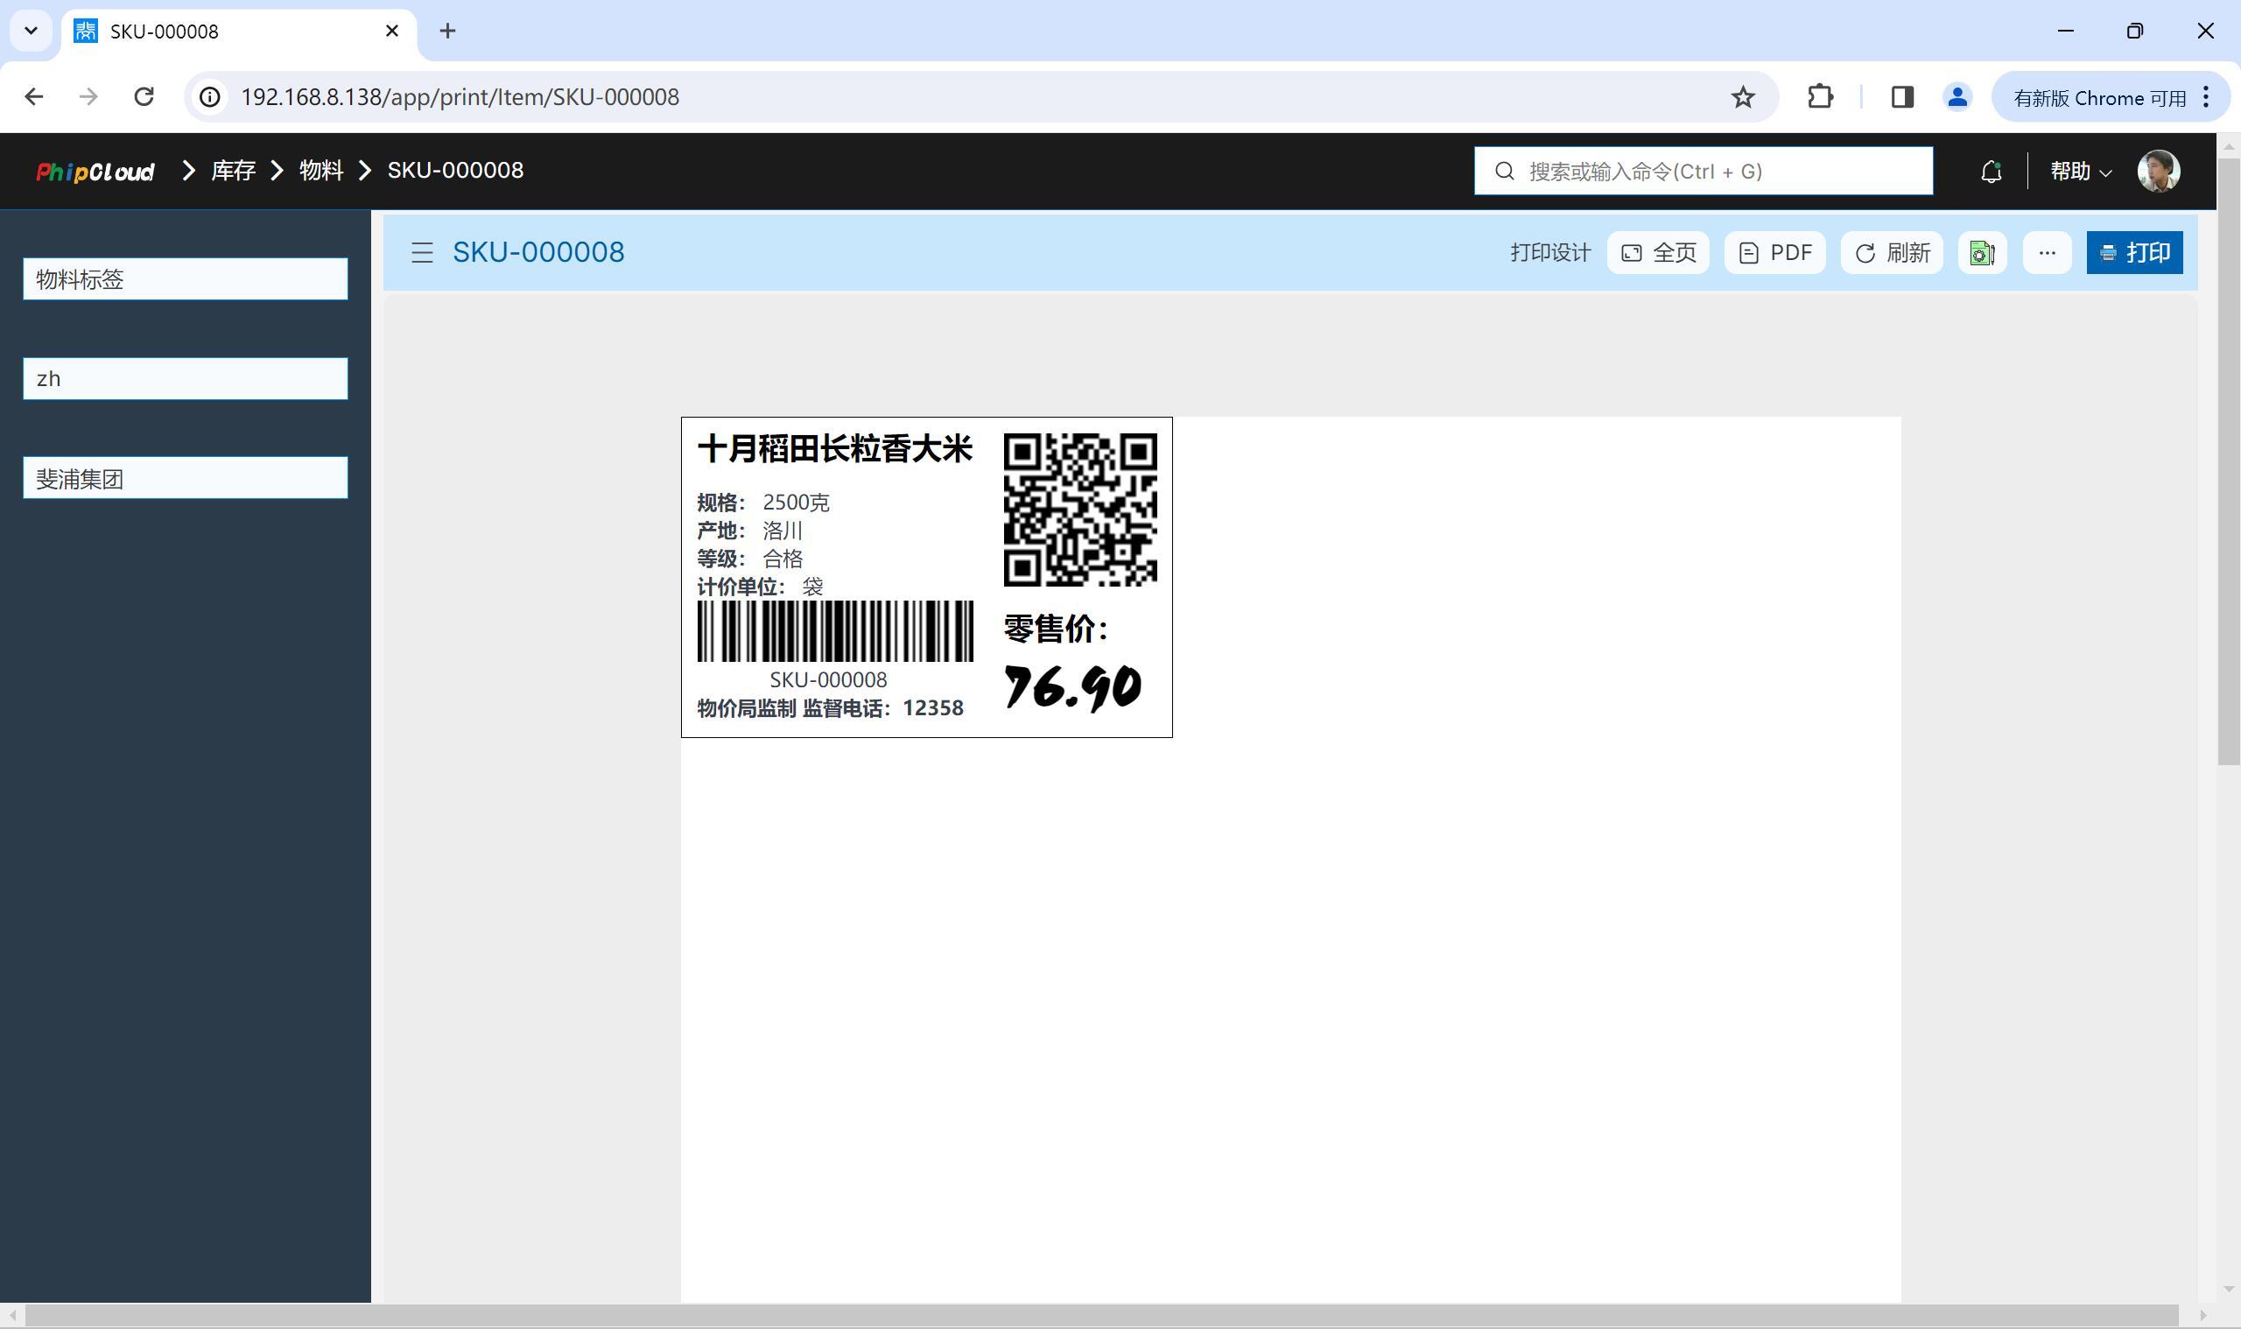Image resolution: width=2241 pixels, height=1329 pixels.
Task: Click 有新版 Chrome 可用 update button
Action: (x=2099, y=97)
